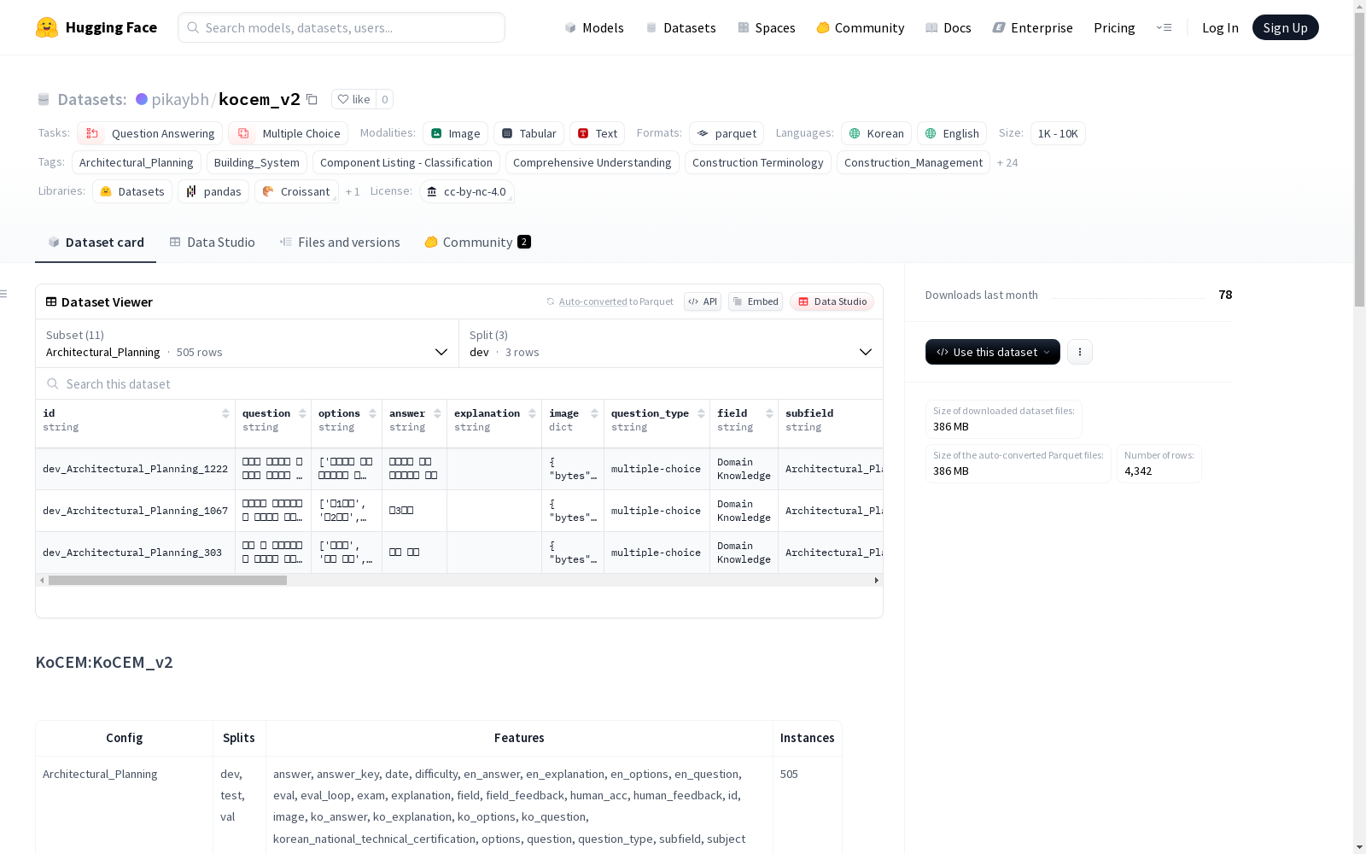Screen dimensions: 1366x854
Task: Open Community in the top navigation
Action: (861, 27)
